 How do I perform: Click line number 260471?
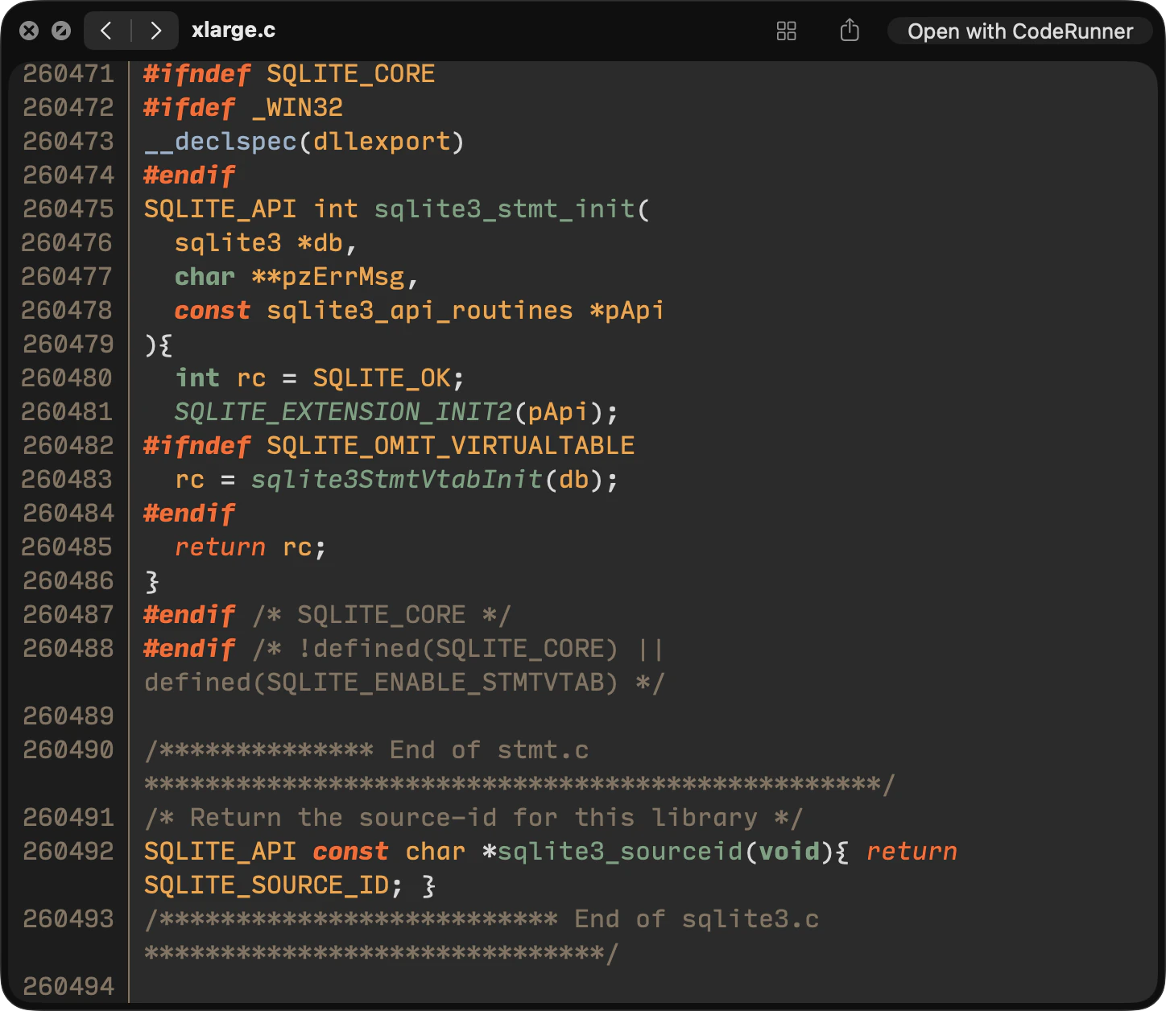(68, 74)
